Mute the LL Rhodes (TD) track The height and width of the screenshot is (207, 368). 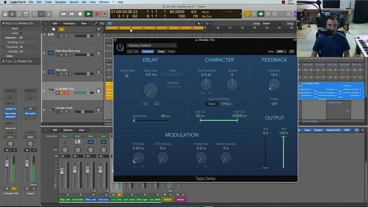57,93
